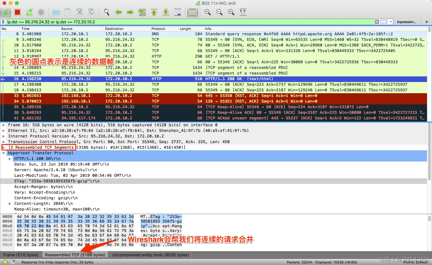Sort by the Length column header

tap(191, 29)
